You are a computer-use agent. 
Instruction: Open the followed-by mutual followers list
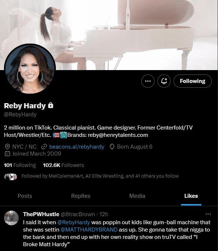tap(91, 176)
